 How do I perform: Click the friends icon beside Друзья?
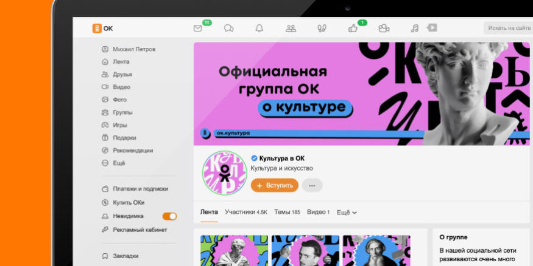point(105,74)
